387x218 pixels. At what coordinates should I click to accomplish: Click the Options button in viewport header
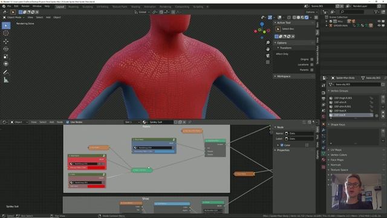(311, 12)
